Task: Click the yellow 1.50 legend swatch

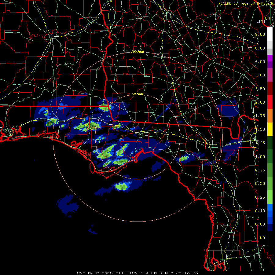Action: pos(270,129)
